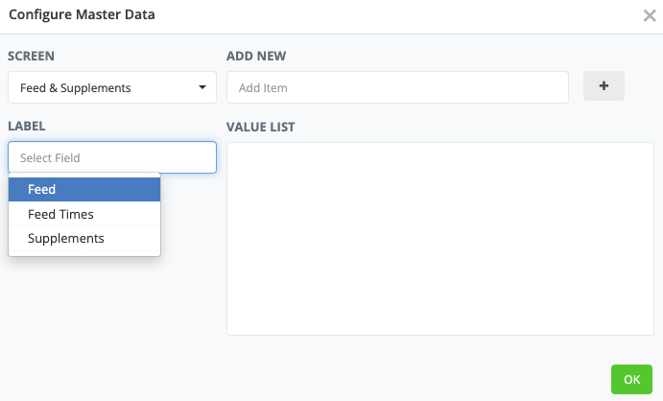The image size is (663, 401).
Task: Click the plus icon to add item
Action: (x=604, y=86)
